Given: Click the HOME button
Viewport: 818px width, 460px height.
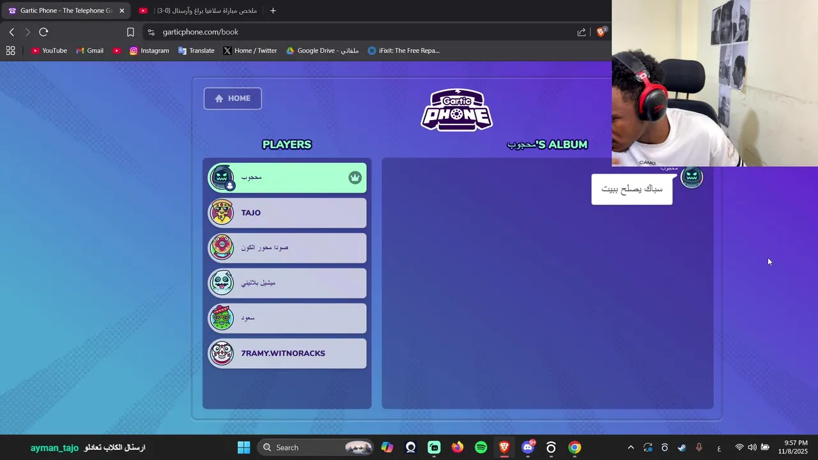Looking at the screenshot, I should tap(233, 98).
